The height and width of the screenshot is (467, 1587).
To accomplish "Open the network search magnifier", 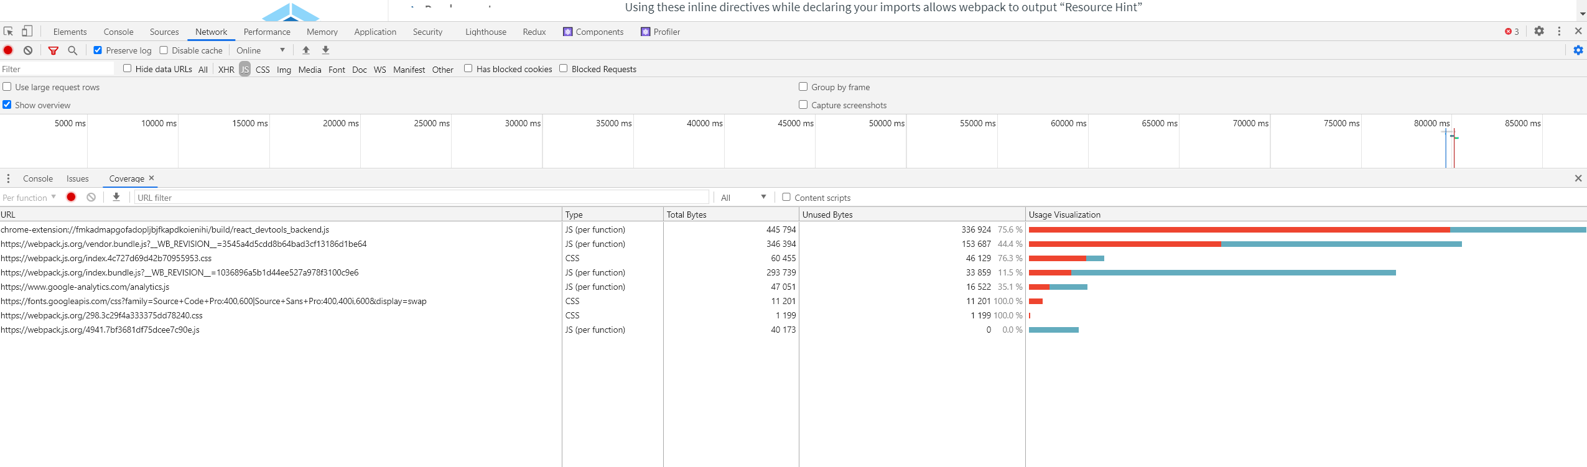I will click(73, 50).
